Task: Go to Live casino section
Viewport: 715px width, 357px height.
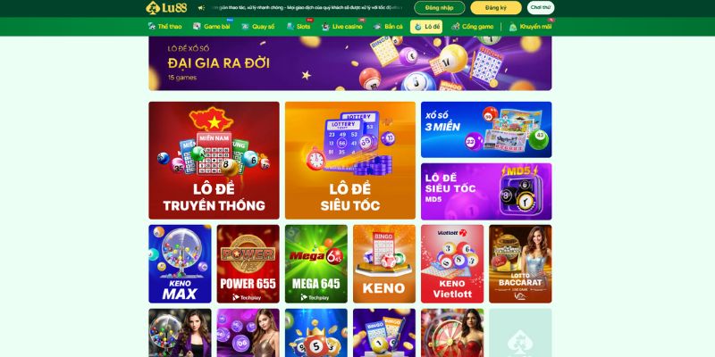Action: click(x=342, y=27)
